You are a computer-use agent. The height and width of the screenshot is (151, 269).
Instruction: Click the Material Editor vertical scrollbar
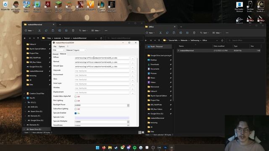[x=137, y=70]
